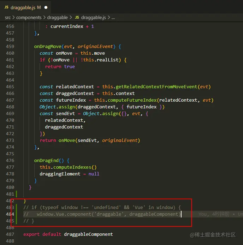Click 'sendEvt' variable on line 469
This screenshot has height=245, width=243.
point(65,114)
